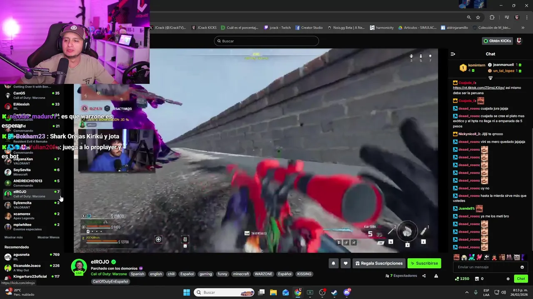Report the stream with the warning triangle icon

[x=436, y=276]
